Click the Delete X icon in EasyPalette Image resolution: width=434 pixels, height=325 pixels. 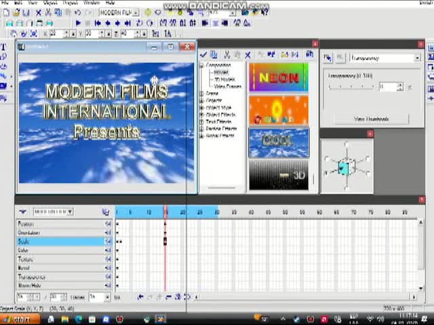tap(248, 55)
